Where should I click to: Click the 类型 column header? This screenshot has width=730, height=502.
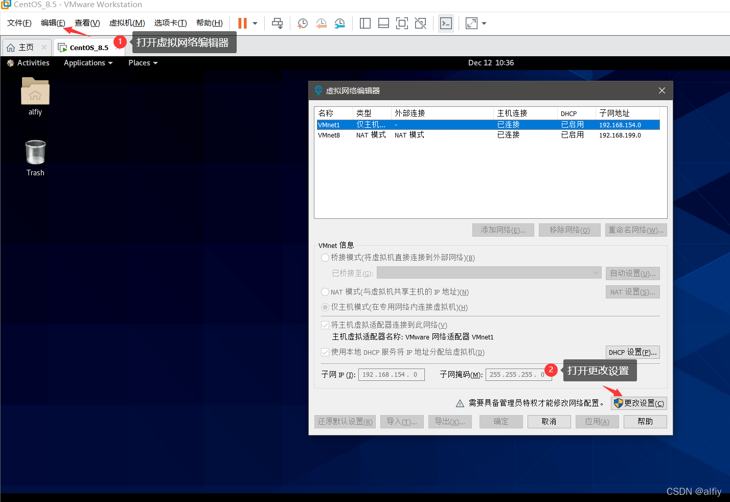(372, 113)
